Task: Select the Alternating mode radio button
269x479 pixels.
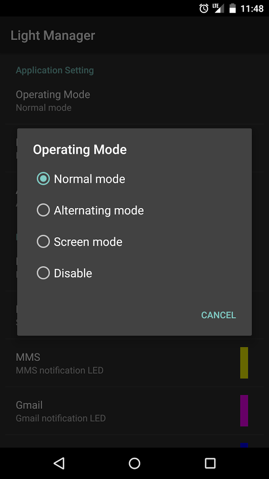Action: pyautogui.click(x=43, y=210)
